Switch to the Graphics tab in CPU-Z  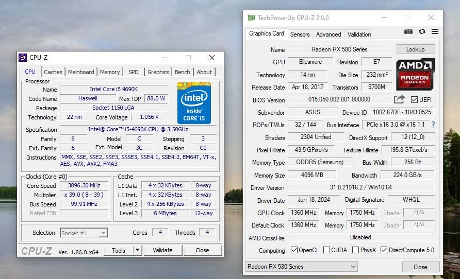158,72
